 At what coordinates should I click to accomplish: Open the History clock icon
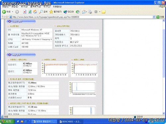click(x=78, y=12)
